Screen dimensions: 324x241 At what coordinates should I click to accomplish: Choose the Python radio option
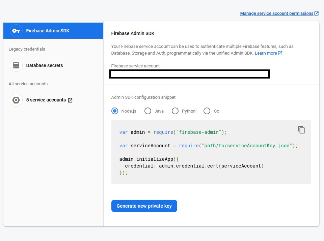(175, 111)
